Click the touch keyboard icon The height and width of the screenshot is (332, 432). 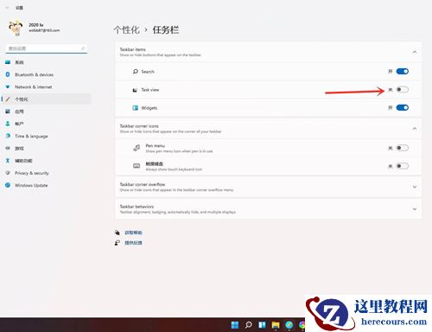(x=137, y=166)
